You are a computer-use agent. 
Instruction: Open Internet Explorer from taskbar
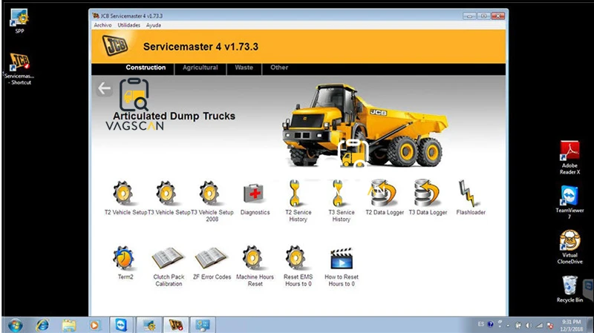42,325
